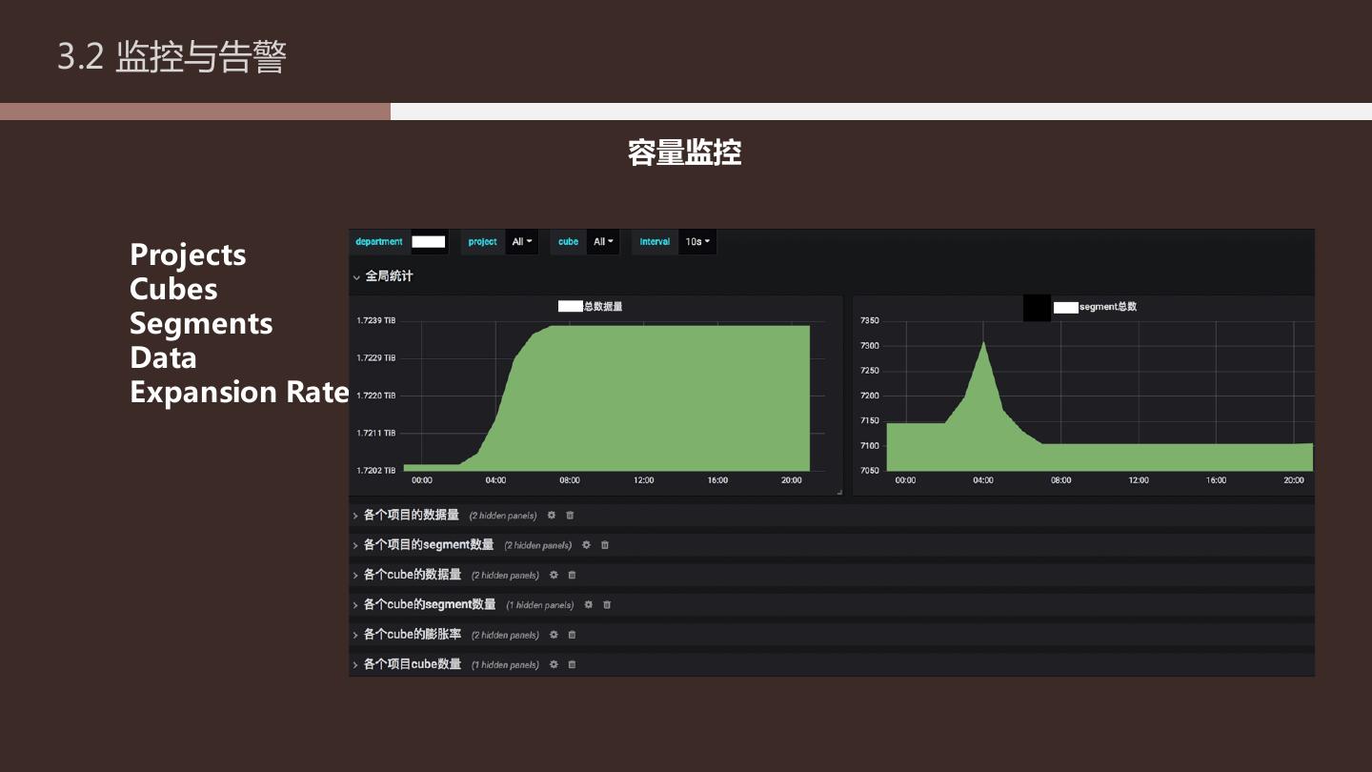Open settings gear for 各个项目的segment数量 row
The image size is (1372, 772).
[x=586, y=545]
